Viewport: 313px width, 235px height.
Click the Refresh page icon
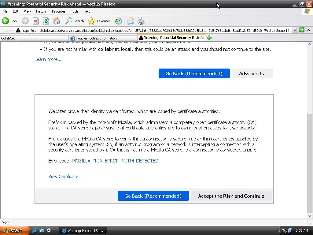46,21
